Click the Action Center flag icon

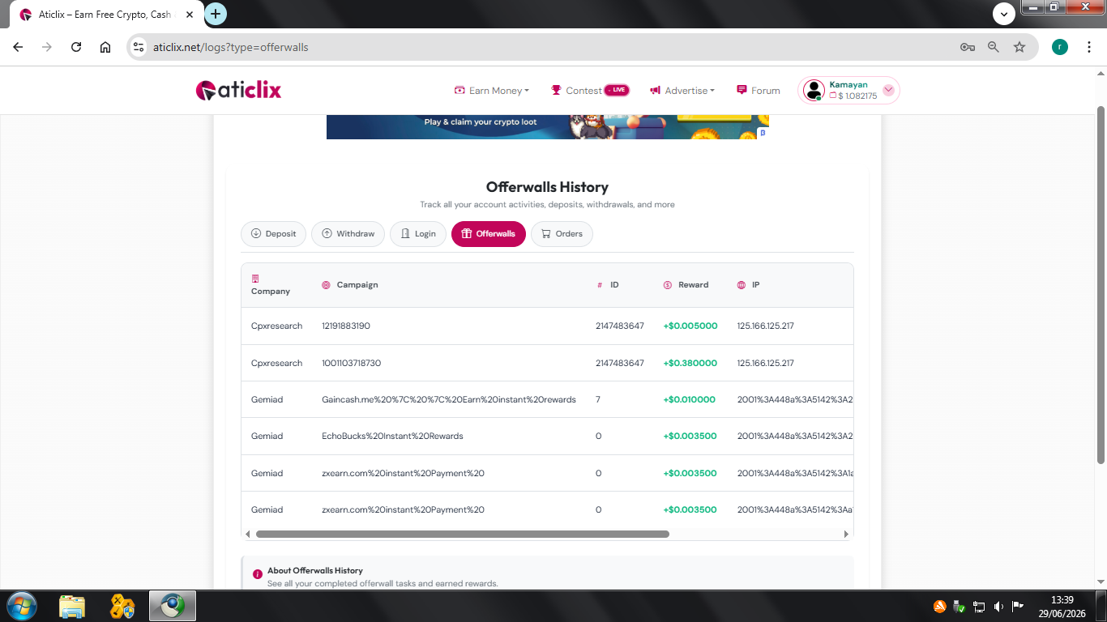point(1018,606)
